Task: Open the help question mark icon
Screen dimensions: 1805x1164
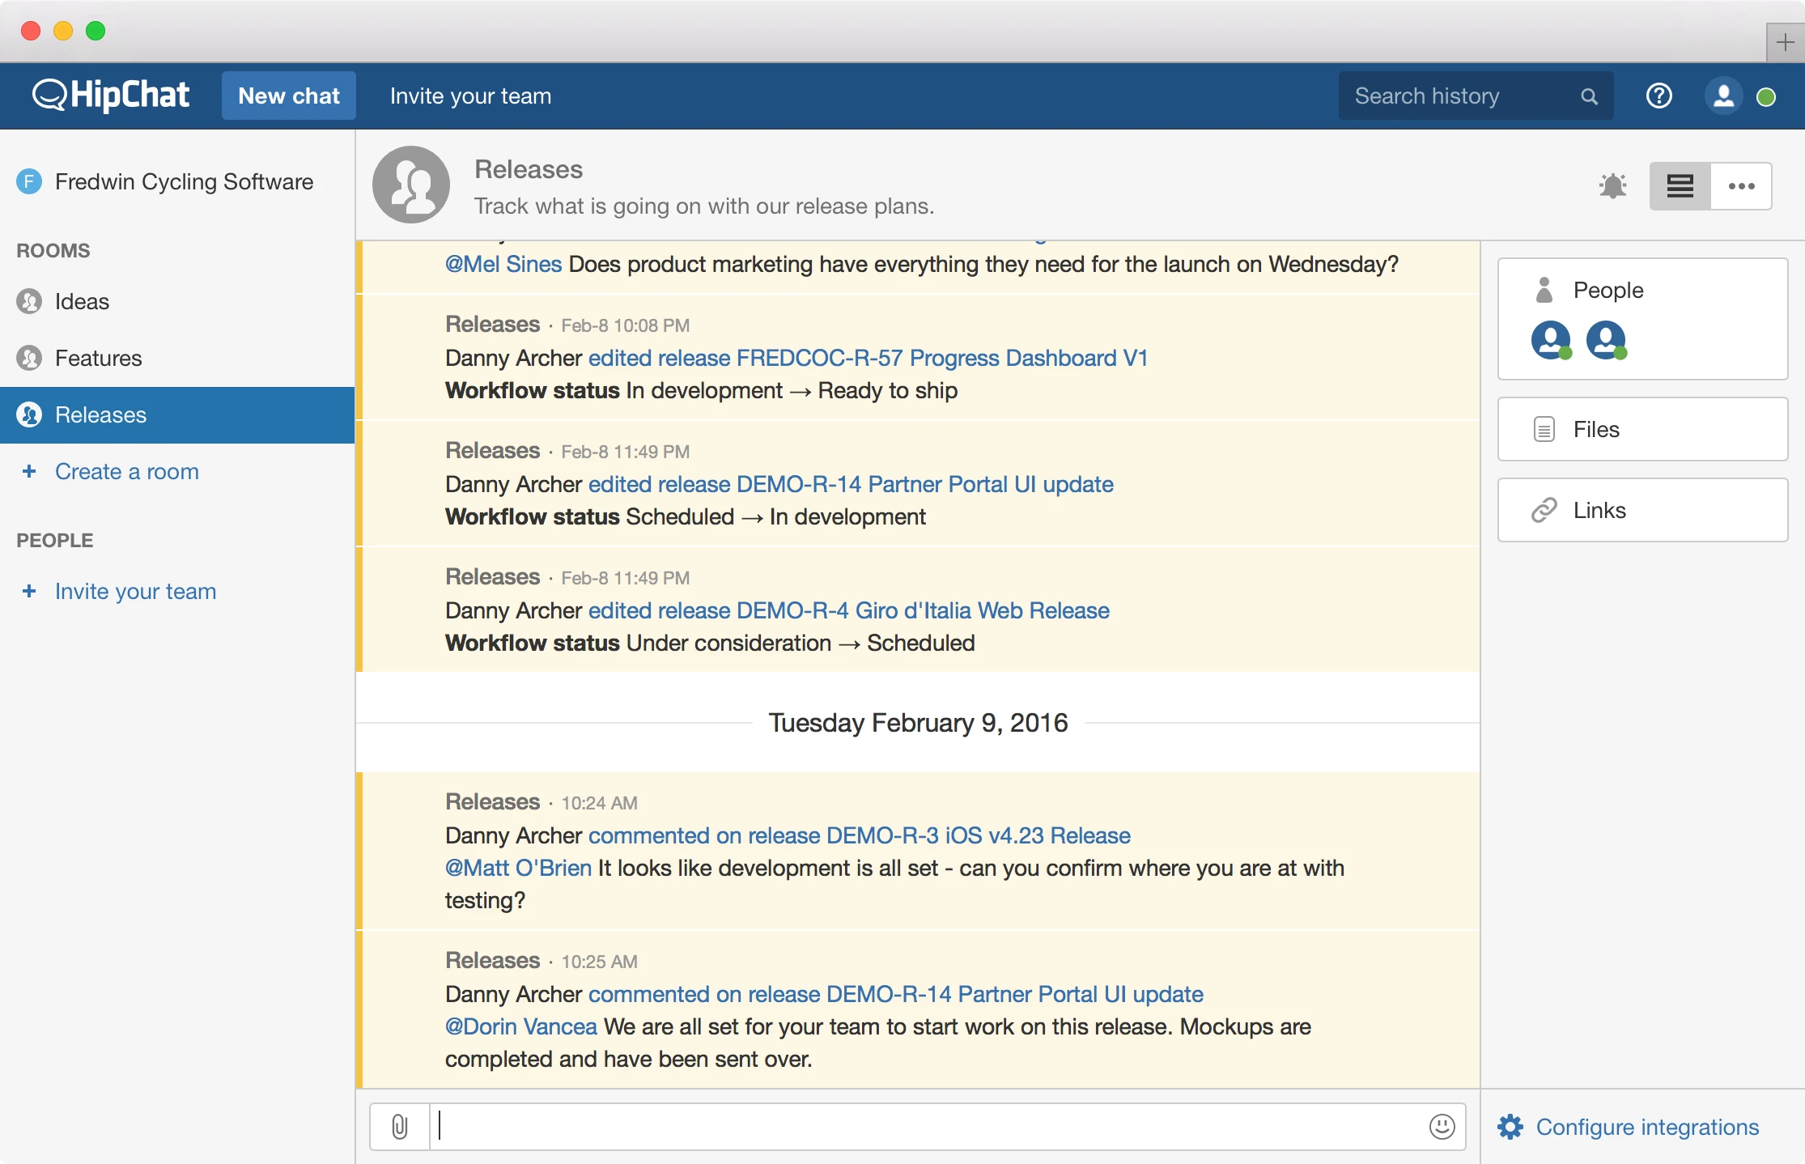Action: point(1658,96)
